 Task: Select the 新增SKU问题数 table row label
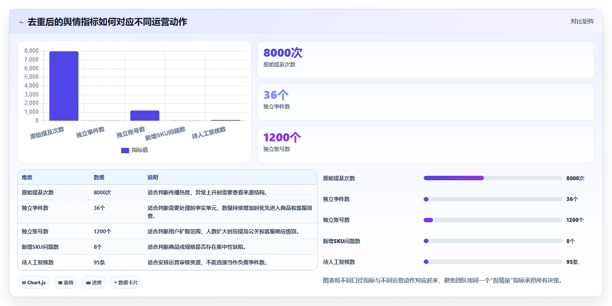[40, 247]
